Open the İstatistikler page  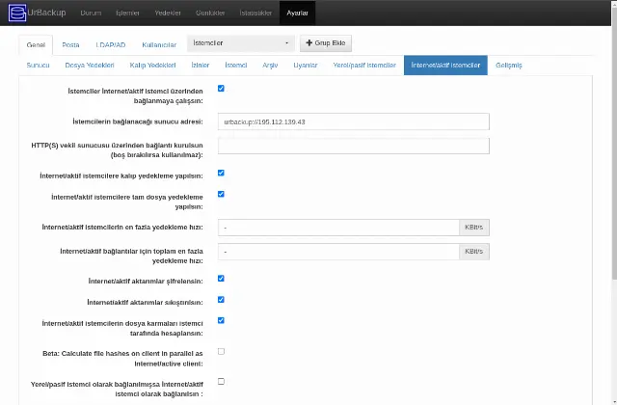(x=255, y=13)
